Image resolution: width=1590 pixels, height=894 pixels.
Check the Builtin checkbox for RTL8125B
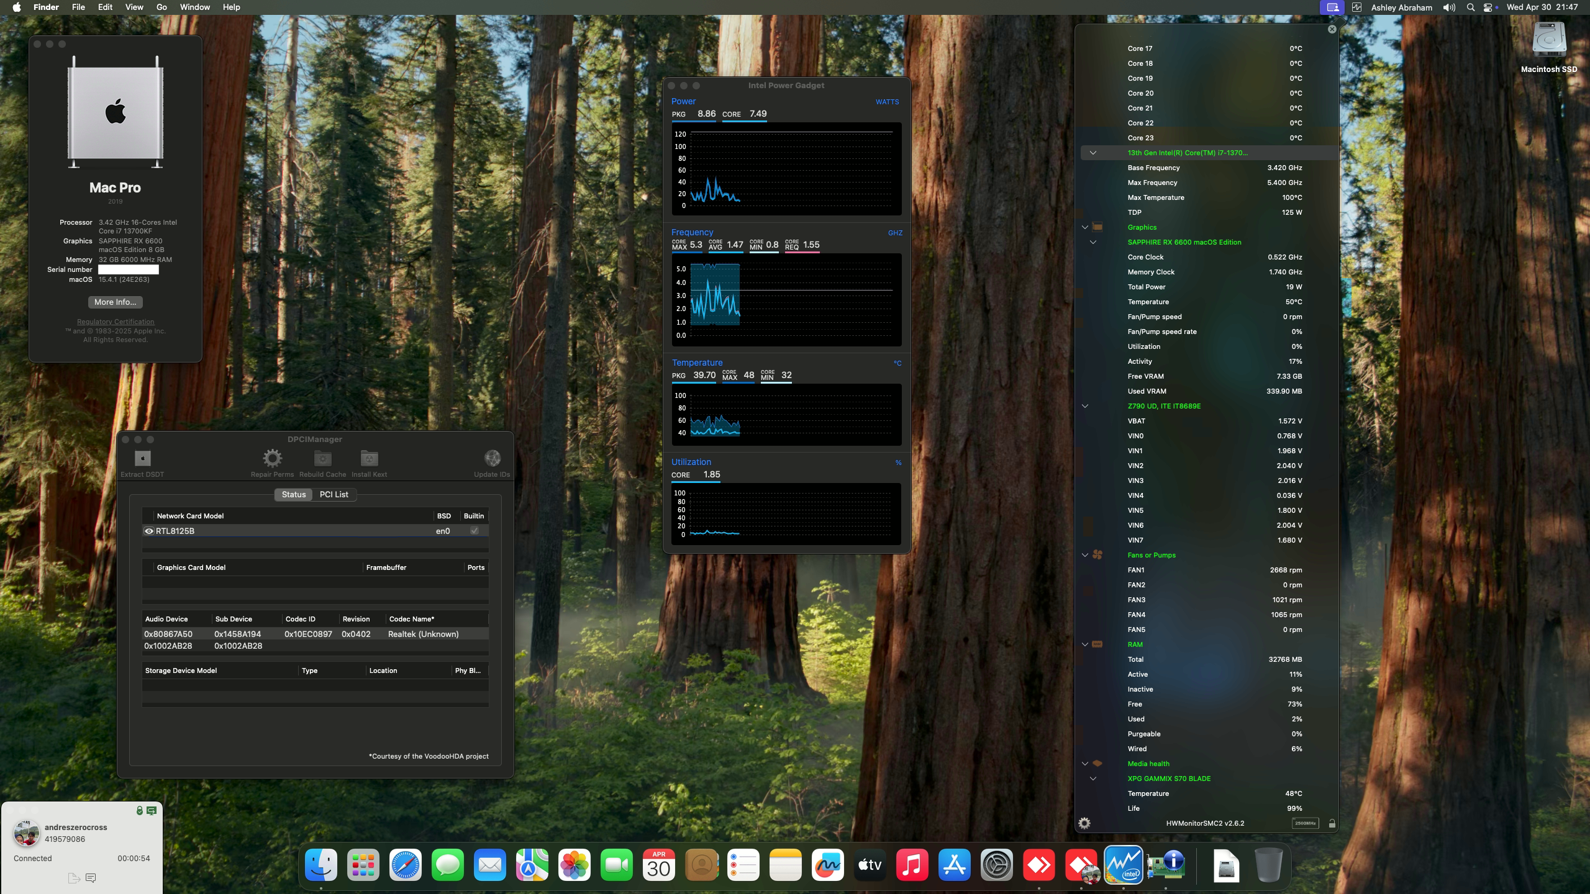[x=474, y=531]
